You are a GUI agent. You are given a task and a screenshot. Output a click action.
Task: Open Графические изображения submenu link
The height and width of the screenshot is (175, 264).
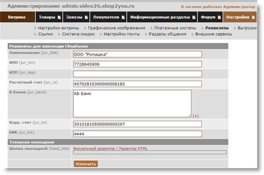point(117,28)
